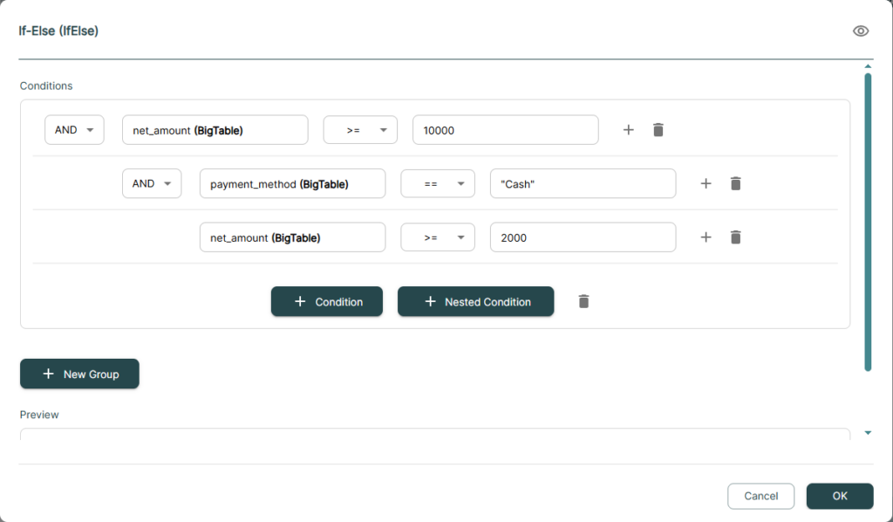Click the + Condition button
The width and height of the screenshot is (893, 522).
[327, 301]
